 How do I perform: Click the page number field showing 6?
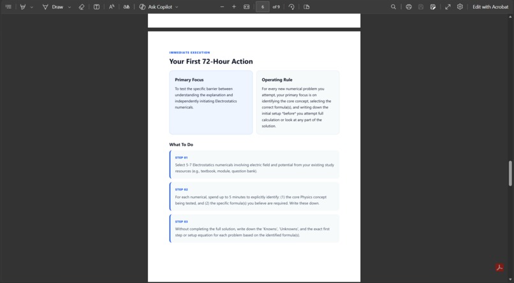[x=263, y=6]
